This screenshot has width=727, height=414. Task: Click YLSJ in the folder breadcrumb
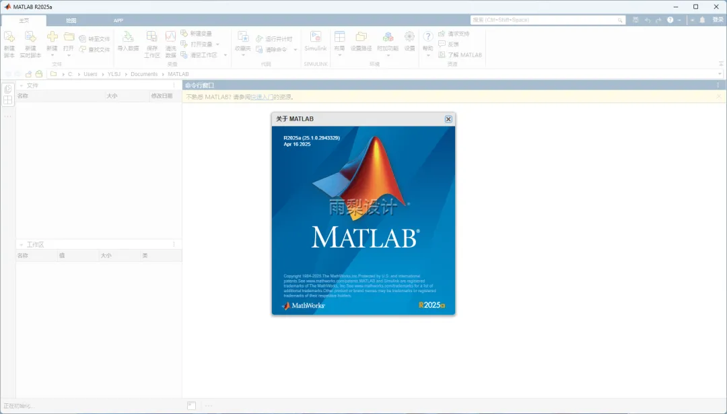[x=114, y=74]
